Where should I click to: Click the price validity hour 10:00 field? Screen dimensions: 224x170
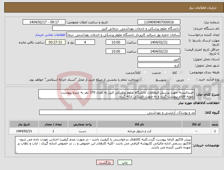click(x=116, y=51)
